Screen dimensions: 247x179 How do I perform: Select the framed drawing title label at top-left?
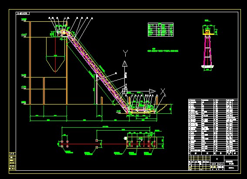(x=23, y=14)
